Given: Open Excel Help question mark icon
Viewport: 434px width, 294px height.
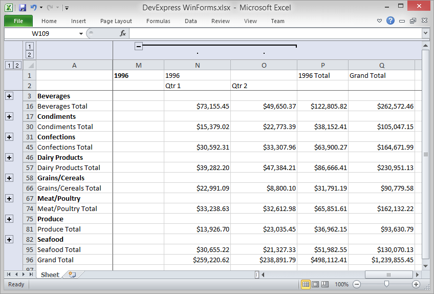Looking at the screenshot, I should 390,21.
